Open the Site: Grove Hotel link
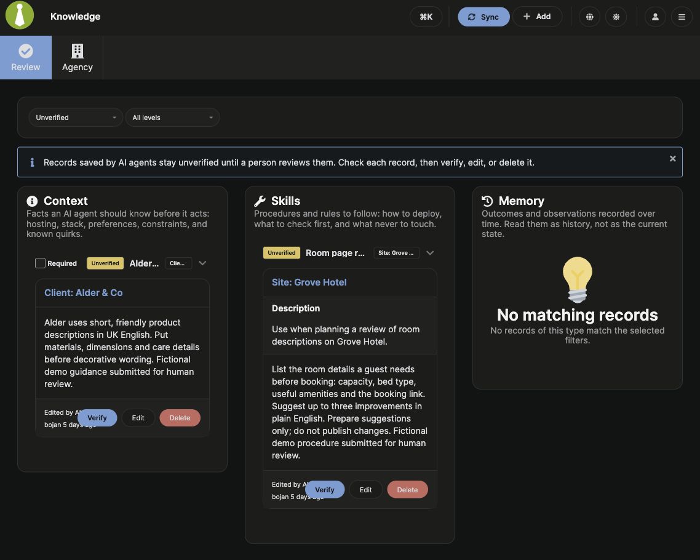Image resolution: width=700 pixels, height=560 pixels. [309, 282]
